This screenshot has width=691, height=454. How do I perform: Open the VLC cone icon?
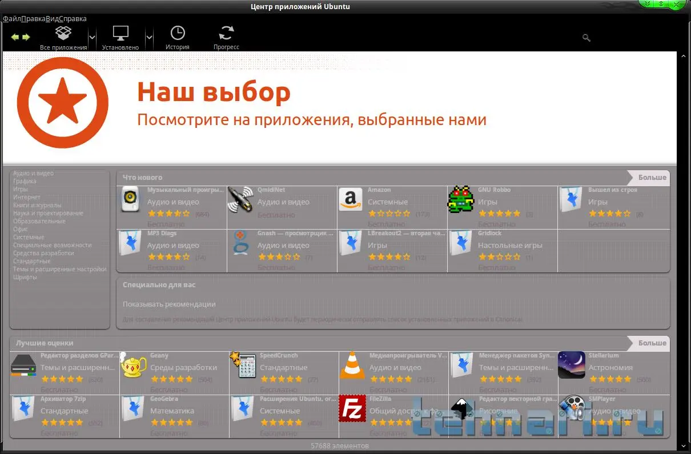coord(352,365)
